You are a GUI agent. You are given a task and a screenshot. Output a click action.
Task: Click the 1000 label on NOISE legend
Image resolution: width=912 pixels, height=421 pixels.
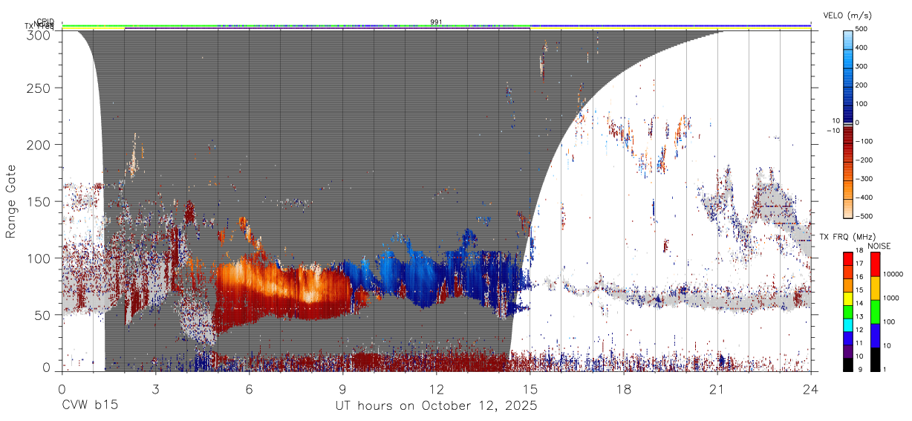(x=892, y=298)
